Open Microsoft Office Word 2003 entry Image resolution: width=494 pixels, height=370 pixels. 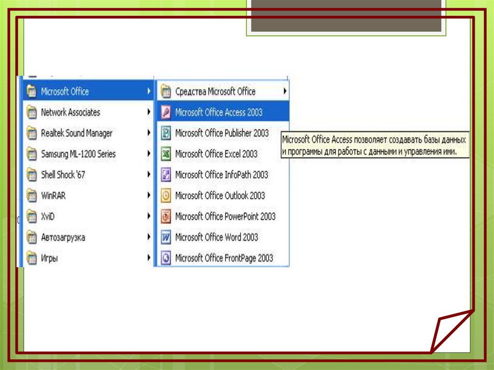click(223, 237)
